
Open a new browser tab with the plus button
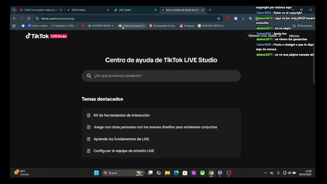tap(210, 10)
